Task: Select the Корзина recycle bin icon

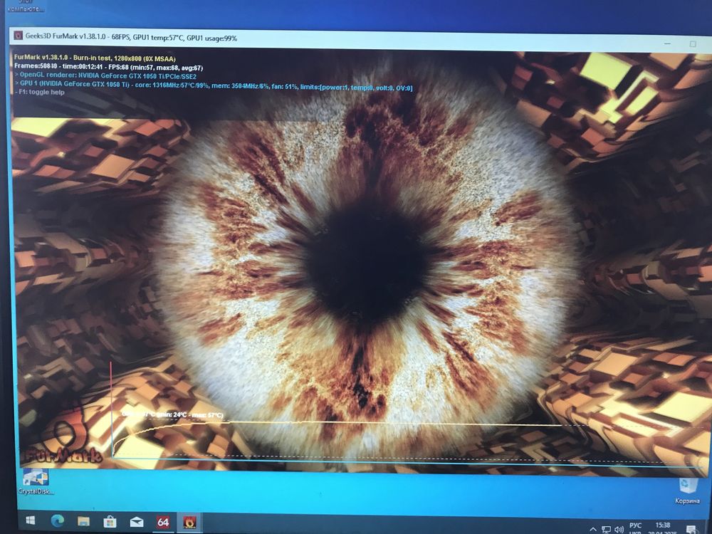Action: pos(687,490)
